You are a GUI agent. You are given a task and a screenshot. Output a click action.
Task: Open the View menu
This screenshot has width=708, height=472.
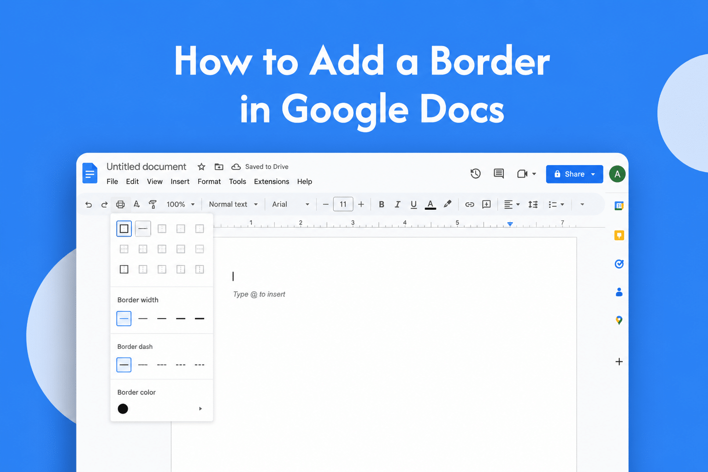coord(155,182)
